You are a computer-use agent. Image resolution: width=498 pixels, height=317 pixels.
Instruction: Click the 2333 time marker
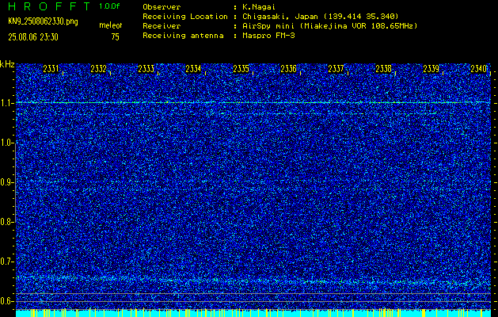pos(146,69)
